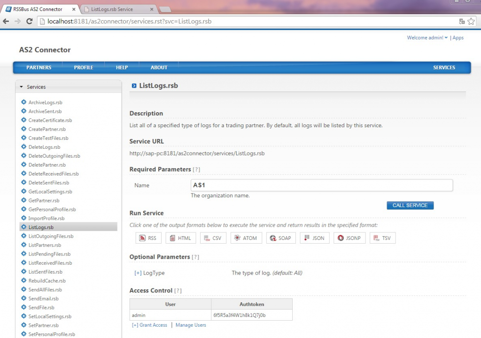This screenshot has height=338, width=481.
Task: Reload the page in browser
Action: [x=30, y=22]
